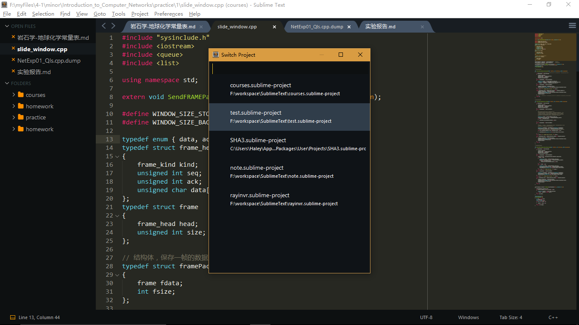
Task: Click the sidebar toggle icon in status bar
Action: coord(13,317)
